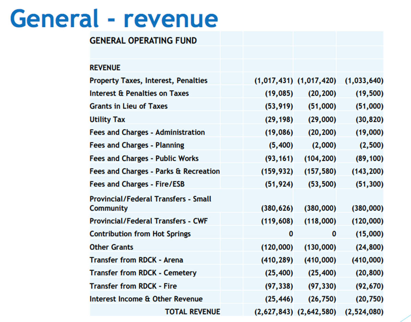Select 'Provincial/Federal Transfers - Small Community' label
Image resolution: width=411 pixels, height=322 pixels.
tap(150, 203)
